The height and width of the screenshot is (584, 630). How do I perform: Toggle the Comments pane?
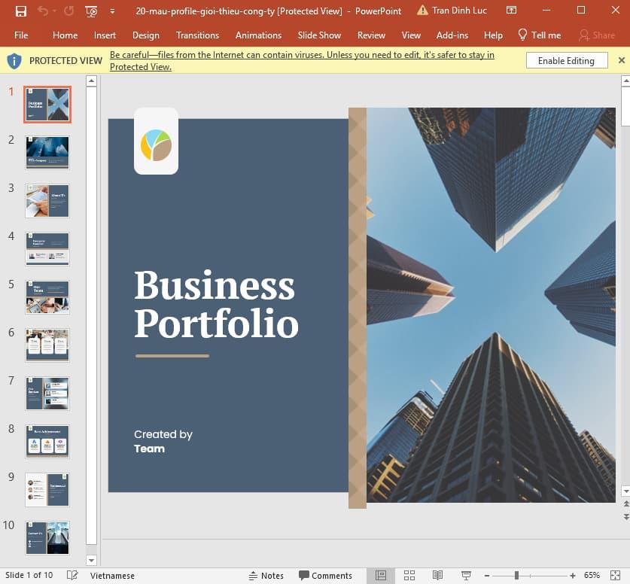(x=326, y=575)
